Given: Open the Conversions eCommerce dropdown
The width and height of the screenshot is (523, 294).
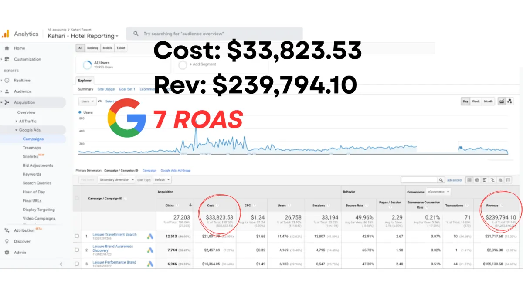Looking at the screenshot, I should 438,192.
